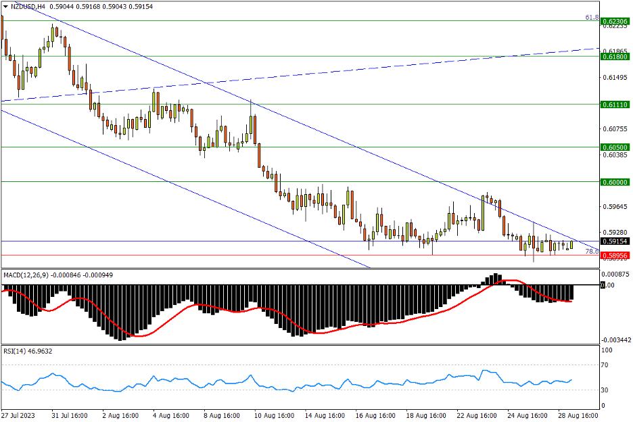Select the 0.61800 green price label
This screenshot has height=422, width=633.
pyautogui.click(x=615, y=57)
